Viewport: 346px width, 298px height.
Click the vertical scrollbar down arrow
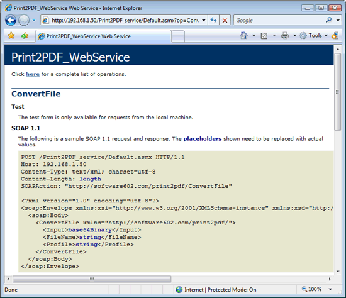[x=338, y=272]
